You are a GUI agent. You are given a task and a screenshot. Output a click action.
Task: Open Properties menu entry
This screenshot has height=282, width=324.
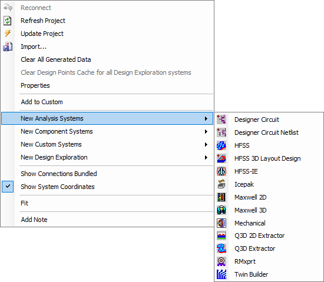click(35, 85)
